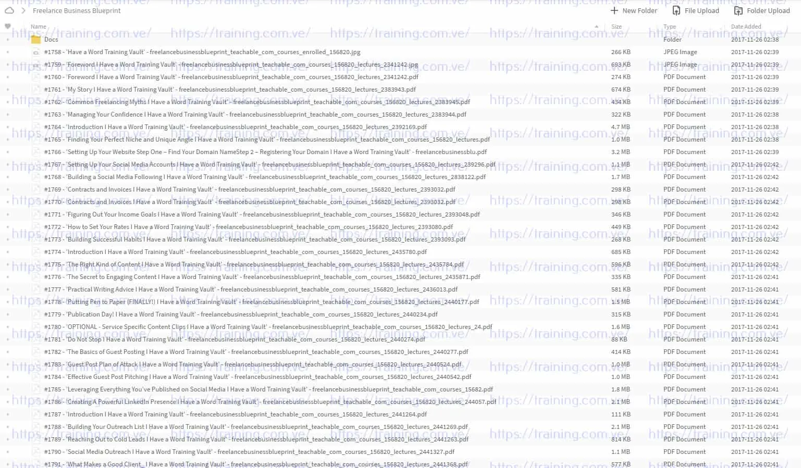Toggle the Name column sort arrow
Viewport: 801px width, 468px height.
coord(597,27)
